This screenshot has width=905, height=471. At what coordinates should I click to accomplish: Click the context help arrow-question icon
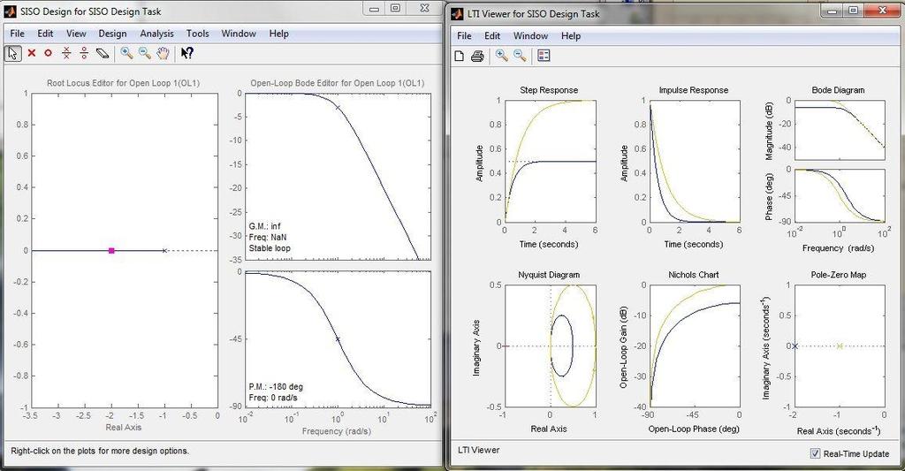click(187, 53)
